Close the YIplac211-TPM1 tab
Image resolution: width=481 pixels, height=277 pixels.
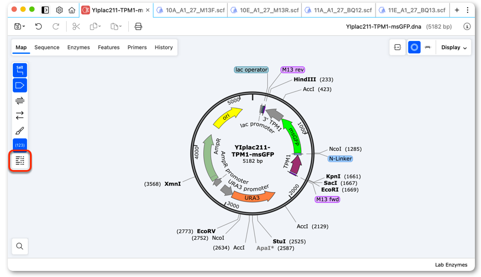(x=148, y=10)
